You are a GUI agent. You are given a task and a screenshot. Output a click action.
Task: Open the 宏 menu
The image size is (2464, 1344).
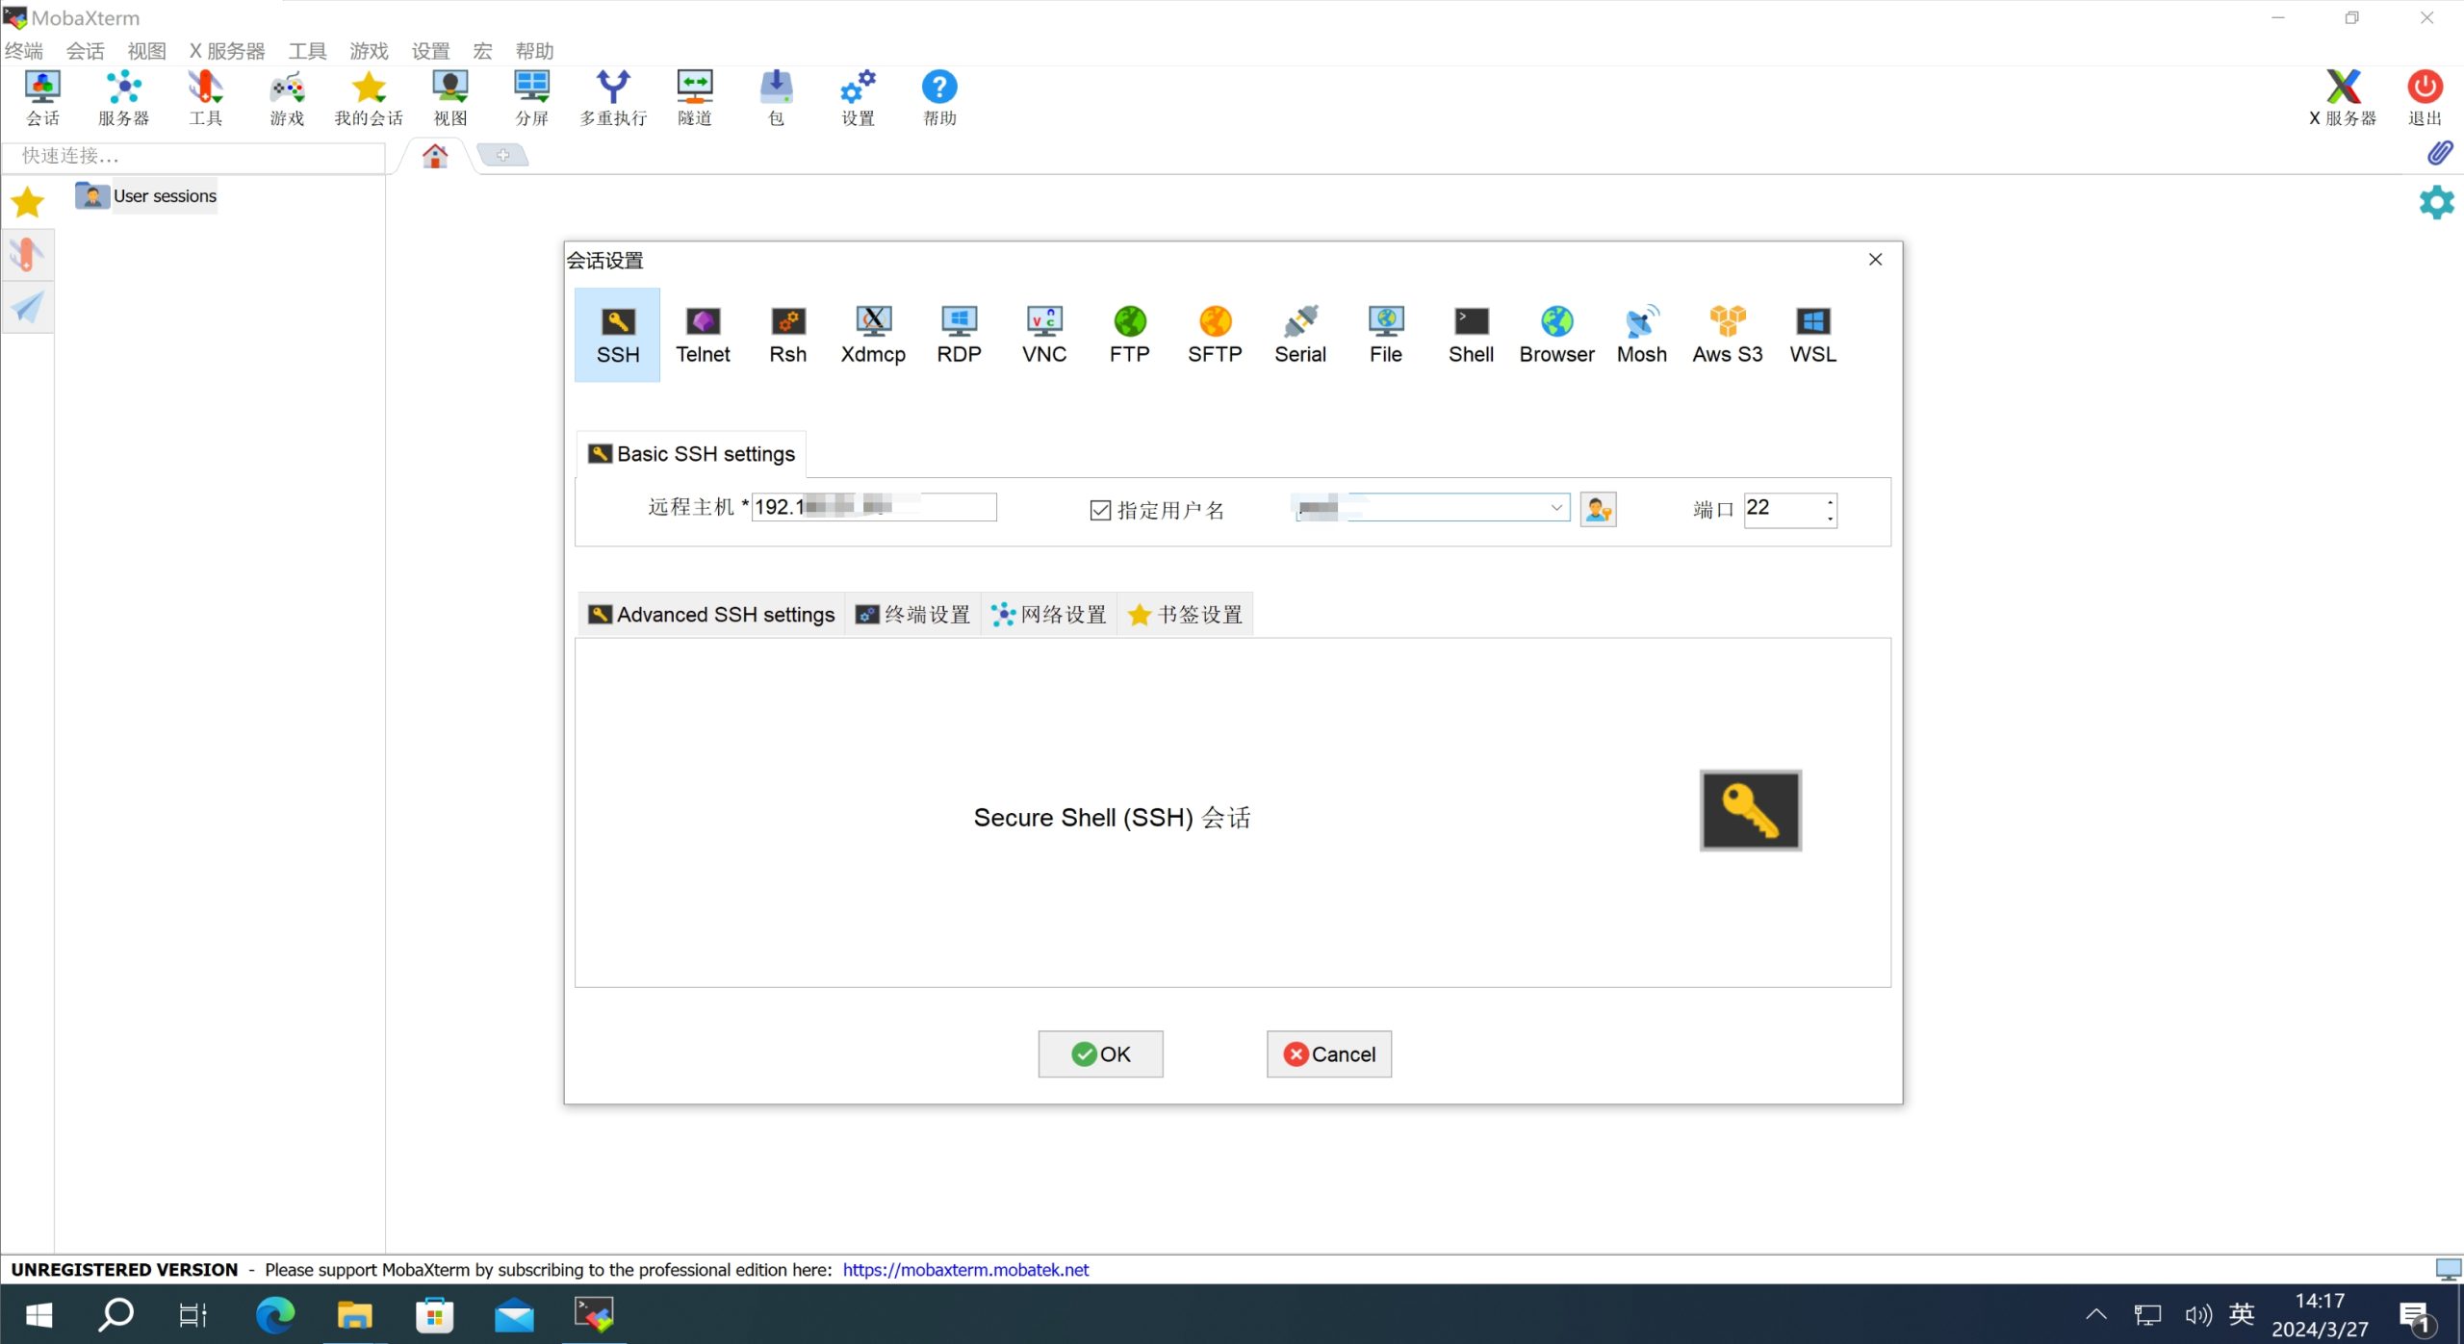(482, 51)
